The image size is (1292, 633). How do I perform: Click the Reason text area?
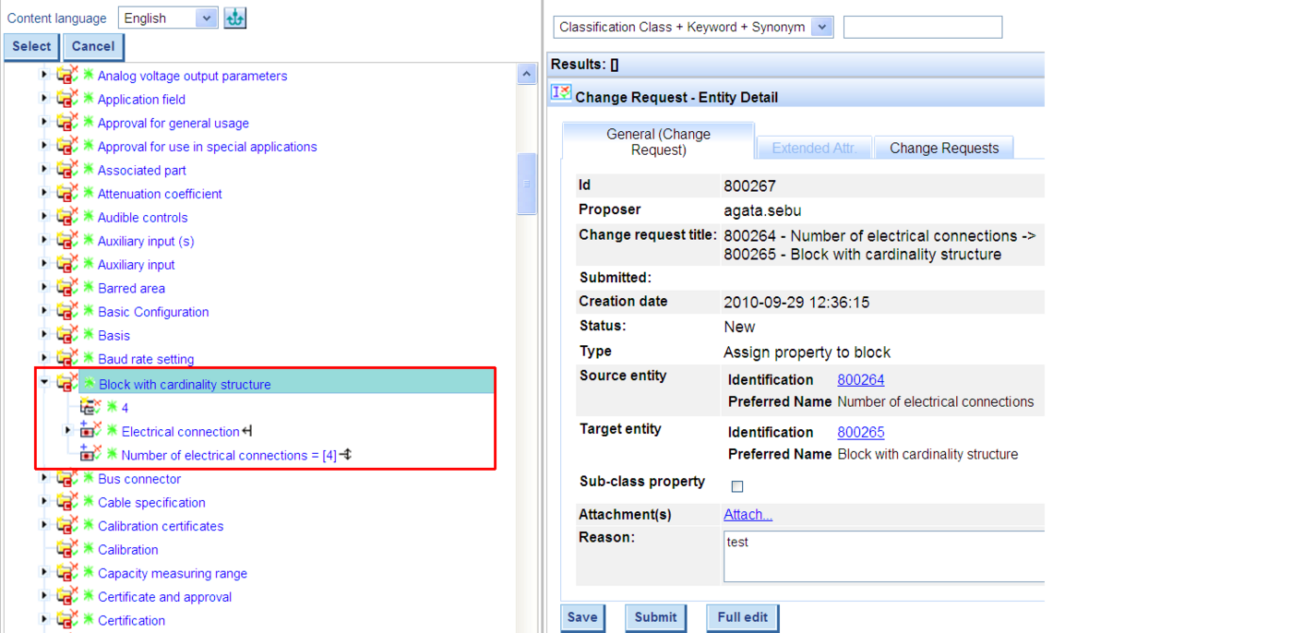883,555
